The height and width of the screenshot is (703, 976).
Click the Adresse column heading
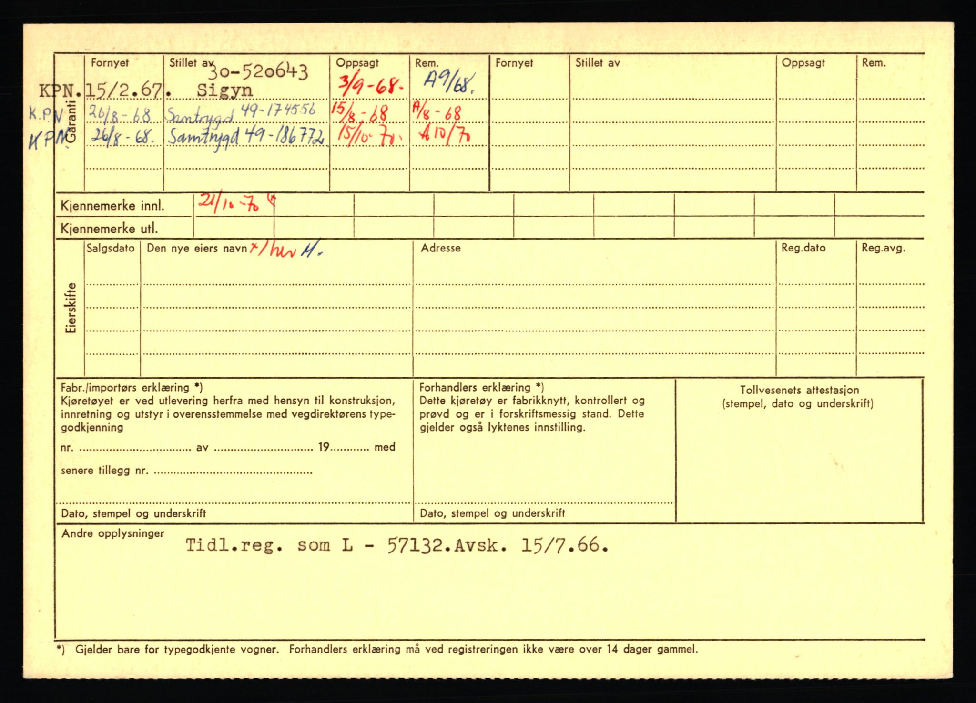coord(441,248)
